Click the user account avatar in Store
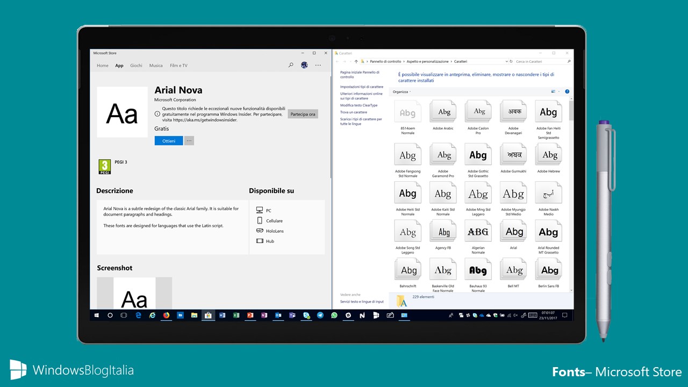 pyautogui.click(x=304, y=65)
